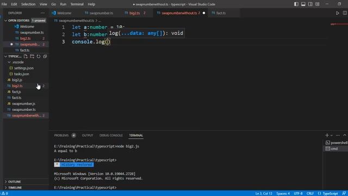Switch to big2.ts editor tab
348x196 pixels.
pyautogui.click(x=135, y=13)
